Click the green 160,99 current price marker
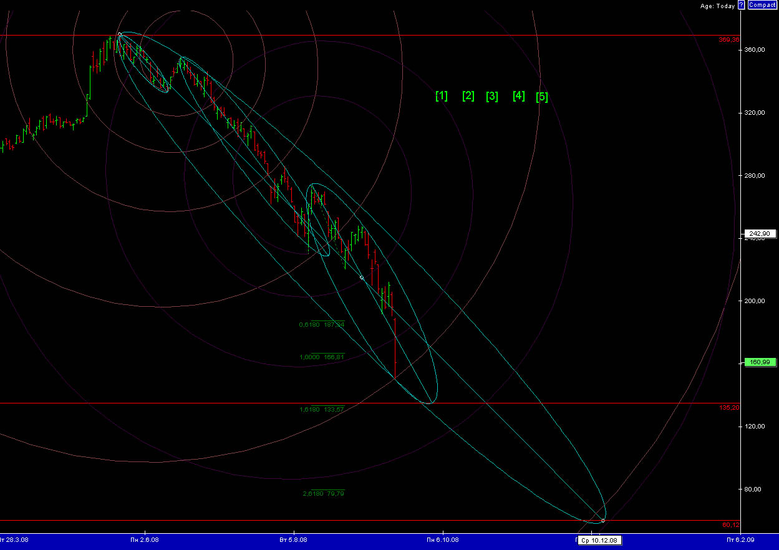779x550 pixels. [760, 362]
